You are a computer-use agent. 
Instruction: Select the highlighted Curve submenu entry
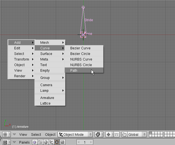pyautogui.click(x=50, y=48)
